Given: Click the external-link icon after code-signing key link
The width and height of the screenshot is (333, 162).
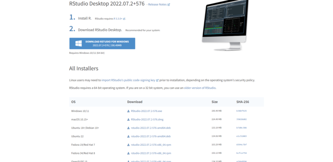Looking at the screenshot, I should click(x=158, y=80).
